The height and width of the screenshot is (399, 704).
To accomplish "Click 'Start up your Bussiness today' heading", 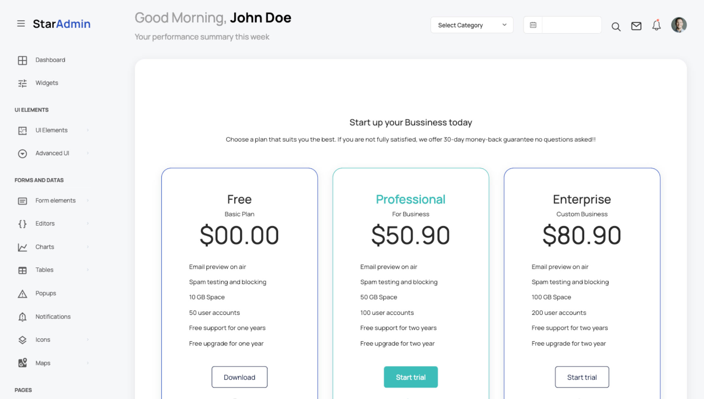I will (x=411, y=123).
